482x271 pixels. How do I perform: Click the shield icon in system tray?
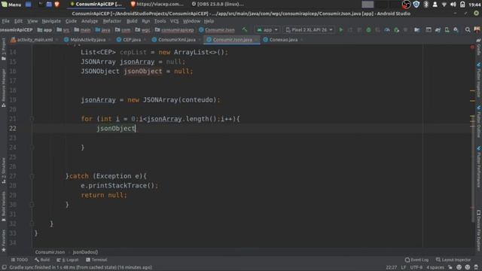[x=416, y=5]
